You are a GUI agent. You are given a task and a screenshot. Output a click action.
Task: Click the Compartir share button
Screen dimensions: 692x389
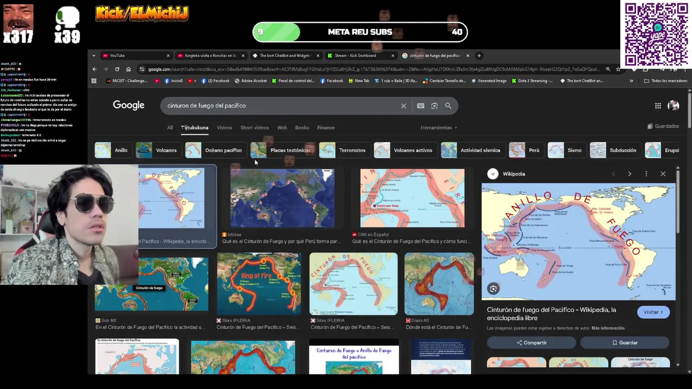click(531, 343)
